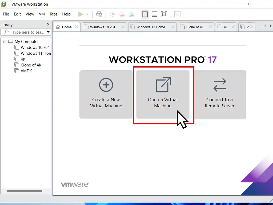Close the Library panel
Image resolution: width=273 pixels, height=205 pixels.
(48, 25)
